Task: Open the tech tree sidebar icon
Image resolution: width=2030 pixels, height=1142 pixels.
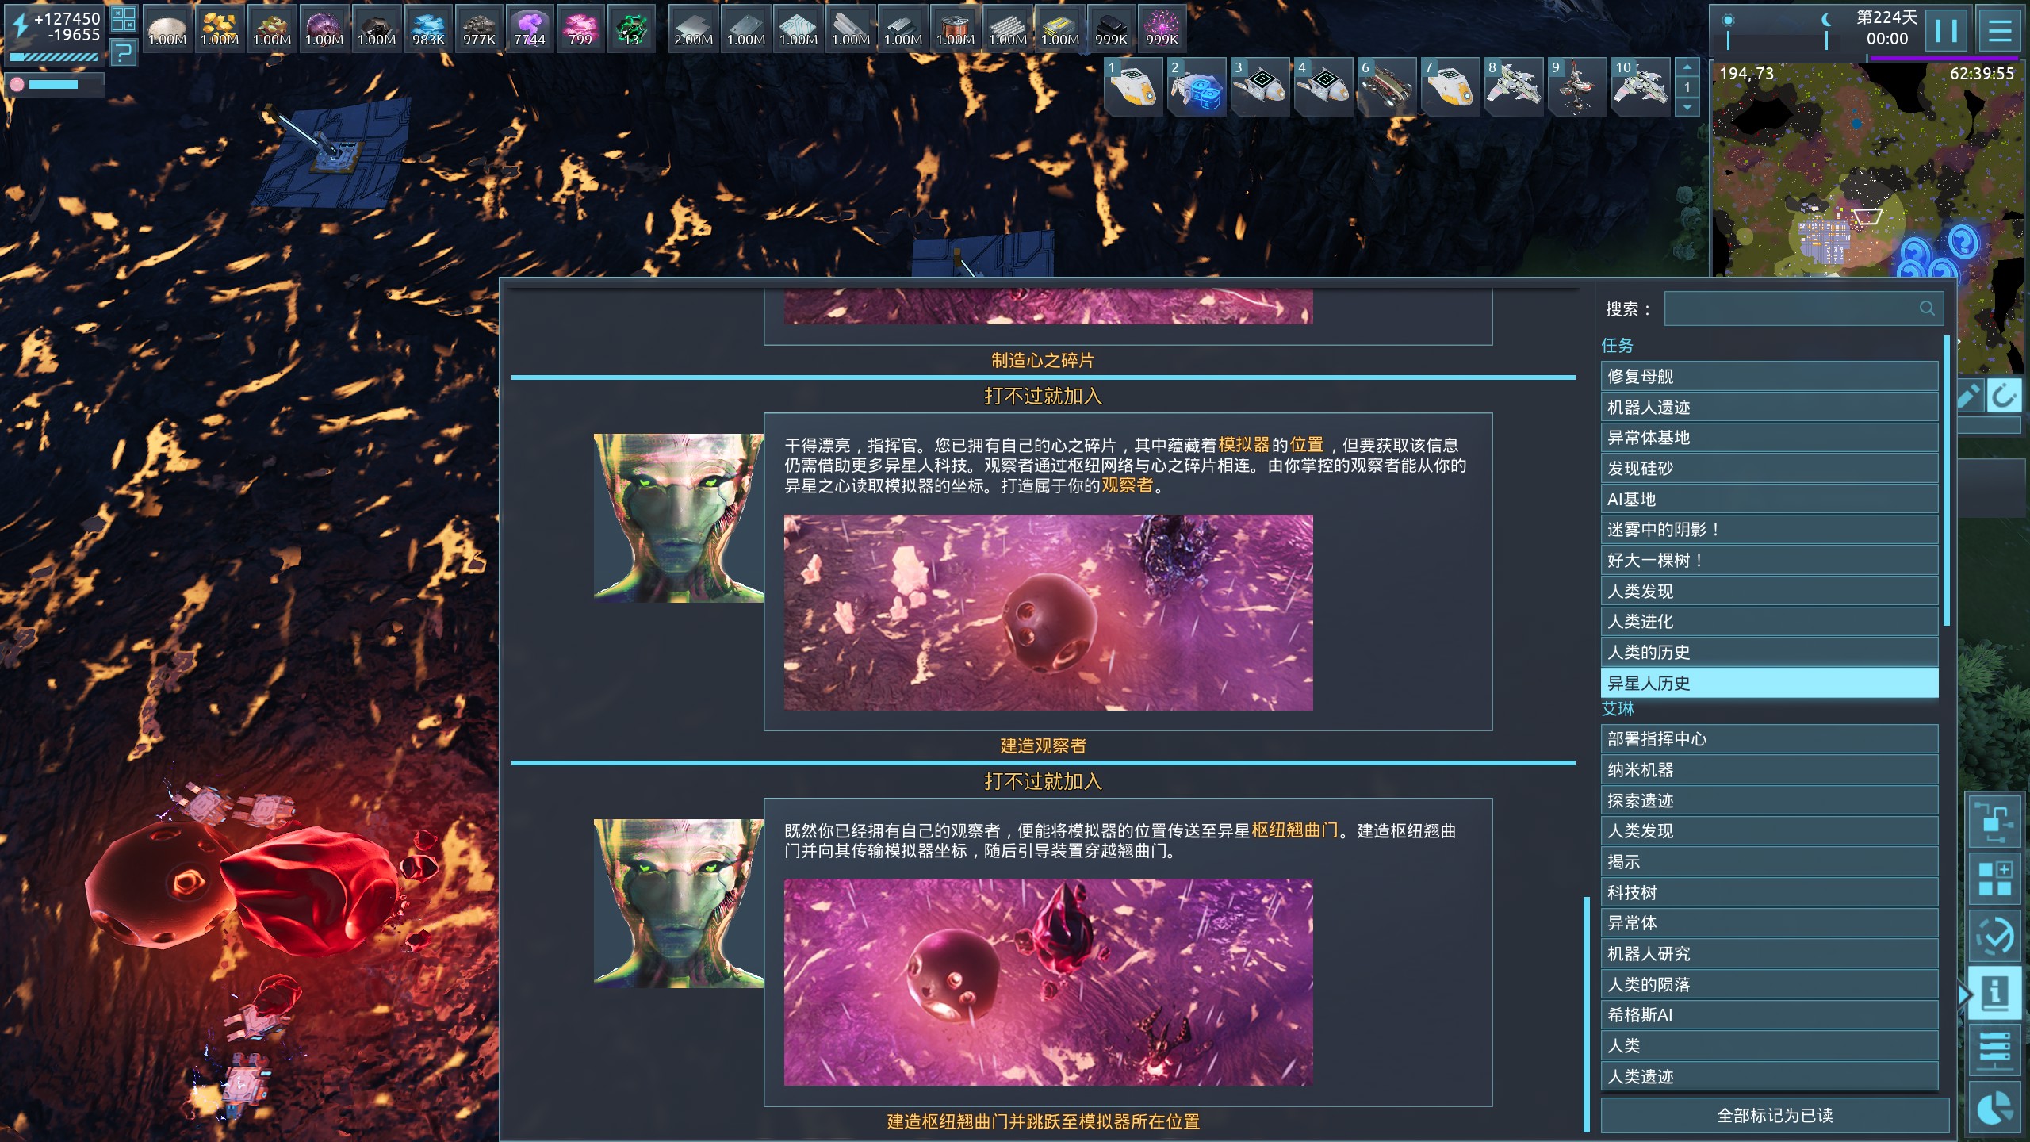Action: (1994, 822)
